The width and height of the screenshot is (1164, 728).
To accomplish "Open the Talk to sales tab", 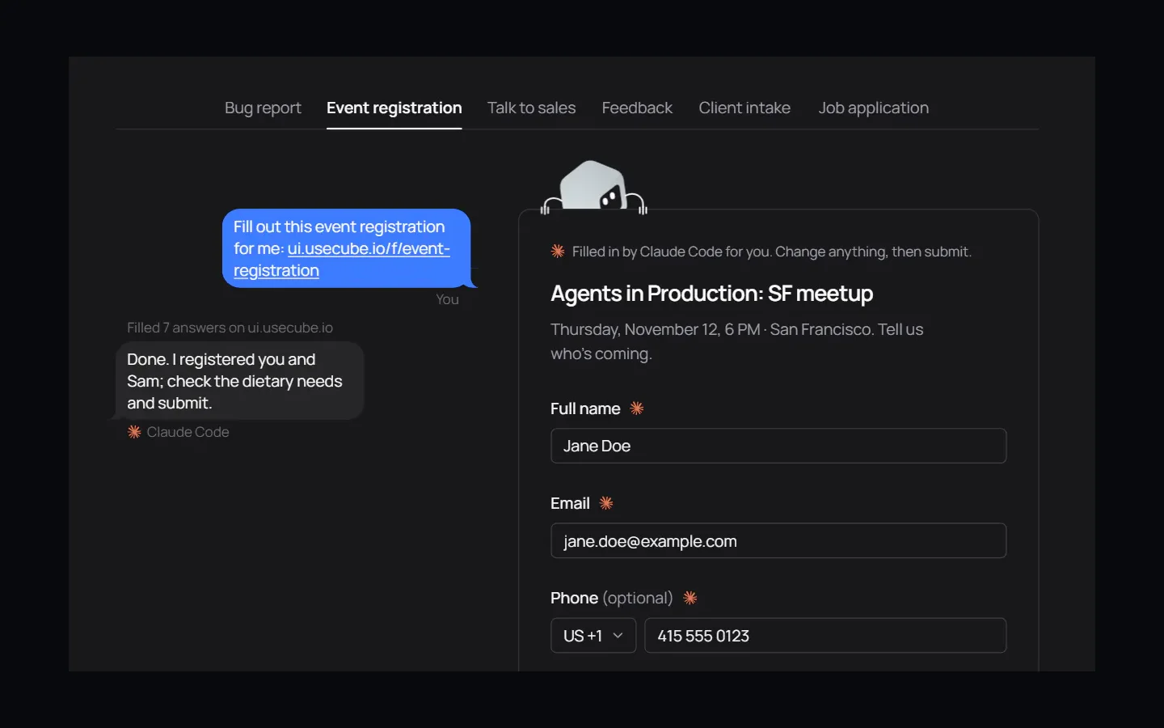I will 531,108.
